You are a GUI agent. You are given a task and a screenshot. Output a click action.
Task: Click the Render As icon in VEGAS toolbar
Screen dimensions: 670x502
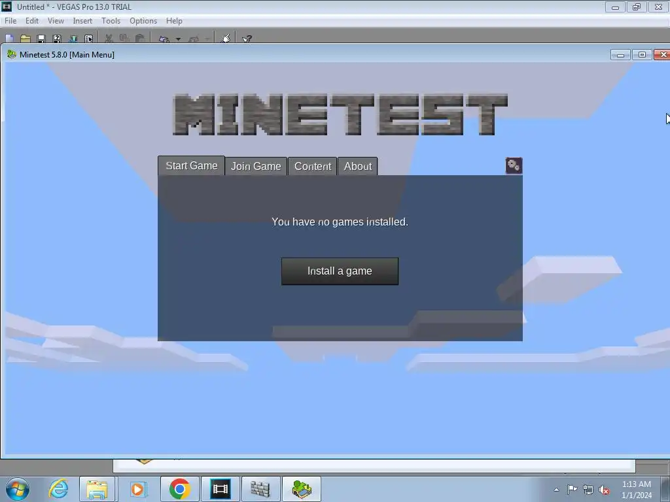pos(73,39)
